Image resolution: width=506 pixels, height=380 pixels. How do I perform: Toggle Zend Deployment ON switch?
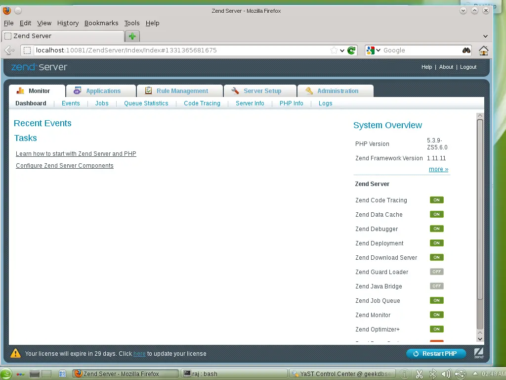click(437, 243)
